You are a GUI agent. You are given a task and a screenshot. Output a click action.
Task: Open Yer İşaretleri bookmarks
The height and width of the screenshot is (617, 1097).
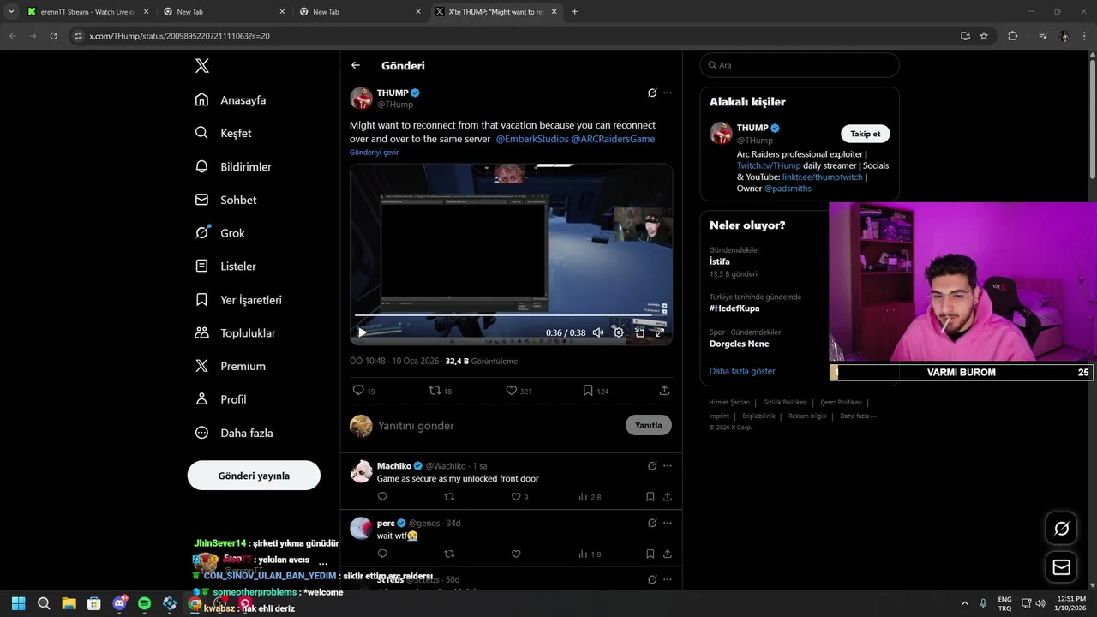238,299
